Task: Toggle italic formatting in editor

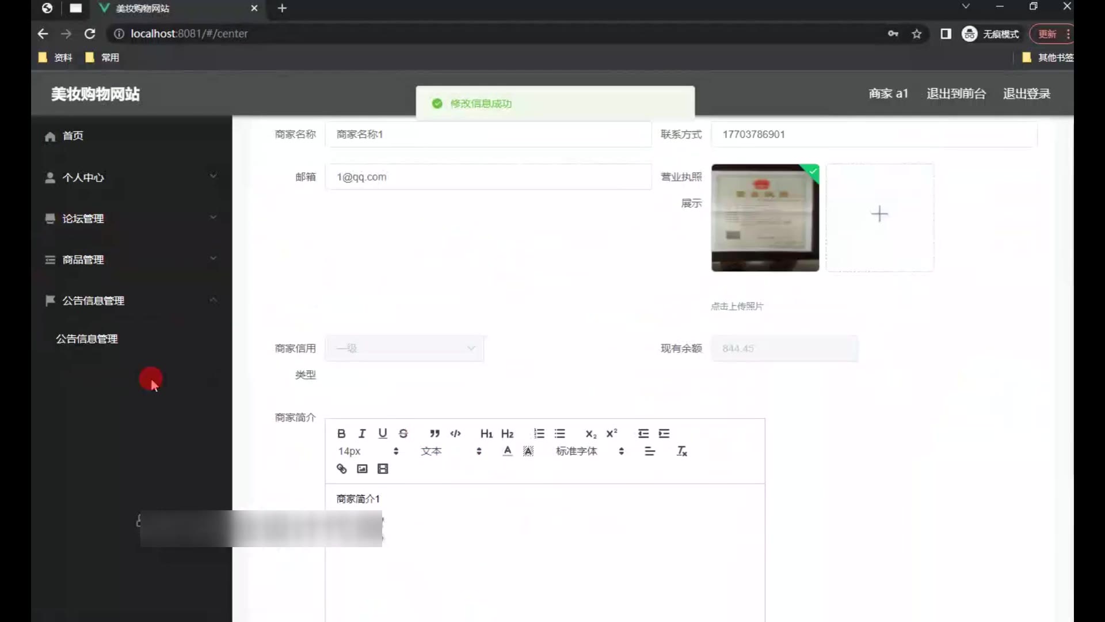Action: (x=362, y=434)
